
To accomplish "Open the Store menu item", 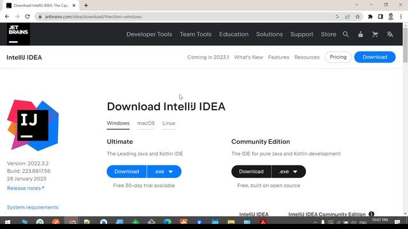I will (328, 34).
